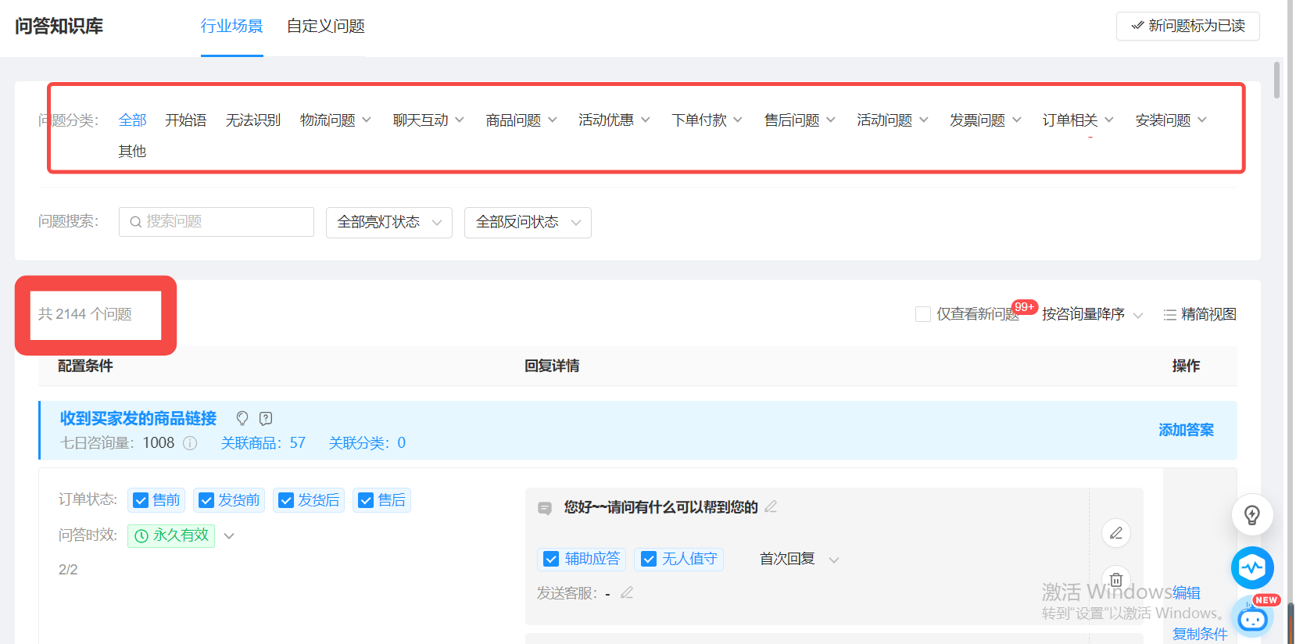Click the 新问题标为已读 button
The image size is (1296, 644).
[x=1188, y=26]
